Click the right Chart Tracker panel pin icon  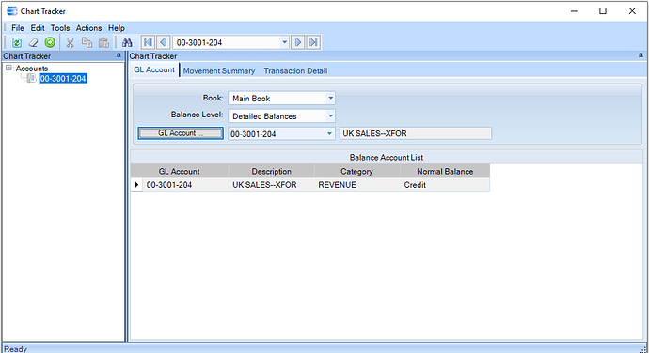(641, 55)
